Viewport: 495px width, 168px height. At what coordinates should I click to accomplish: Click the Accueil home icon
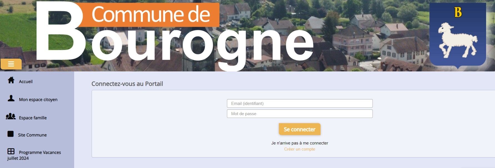pyautogui.click(x=11, y=80)
